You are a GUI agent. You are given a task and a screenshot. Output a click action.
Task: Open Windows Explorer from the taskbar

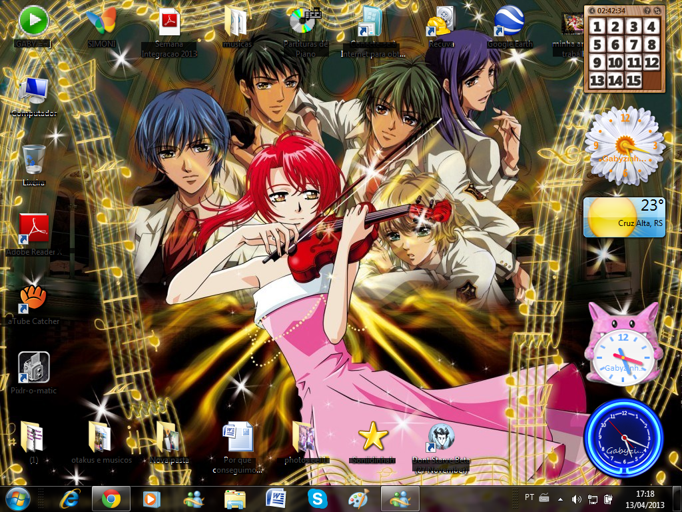[235, 499]
